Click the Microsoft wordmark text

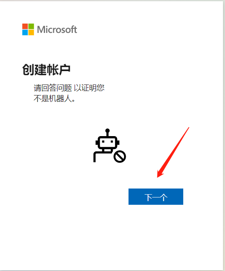coord(57,30)
